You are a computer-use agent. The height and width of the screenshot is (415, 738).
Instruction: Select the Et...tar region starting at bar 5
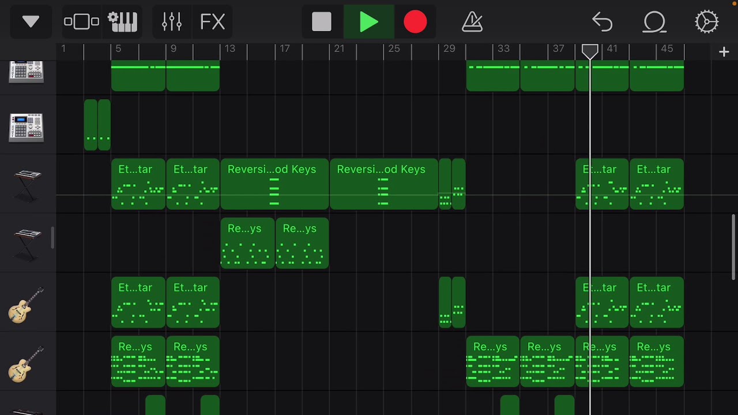click(x=138, y=183)
